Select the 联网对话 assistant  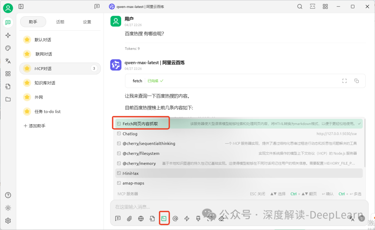coord(60,54)
